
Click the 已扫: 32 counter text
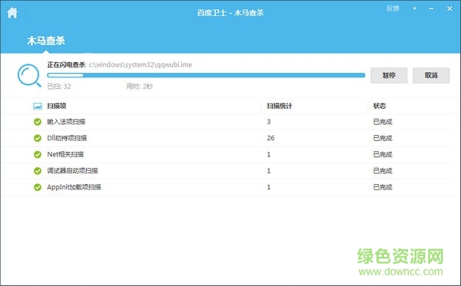[x=59, y=86]
